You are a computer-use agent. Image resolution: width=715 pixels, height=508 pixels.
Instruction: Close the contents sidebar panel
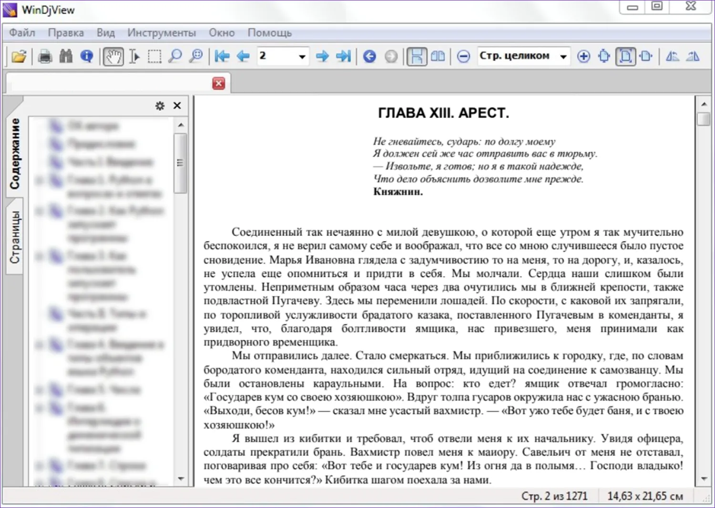click(x=177, y=106)
